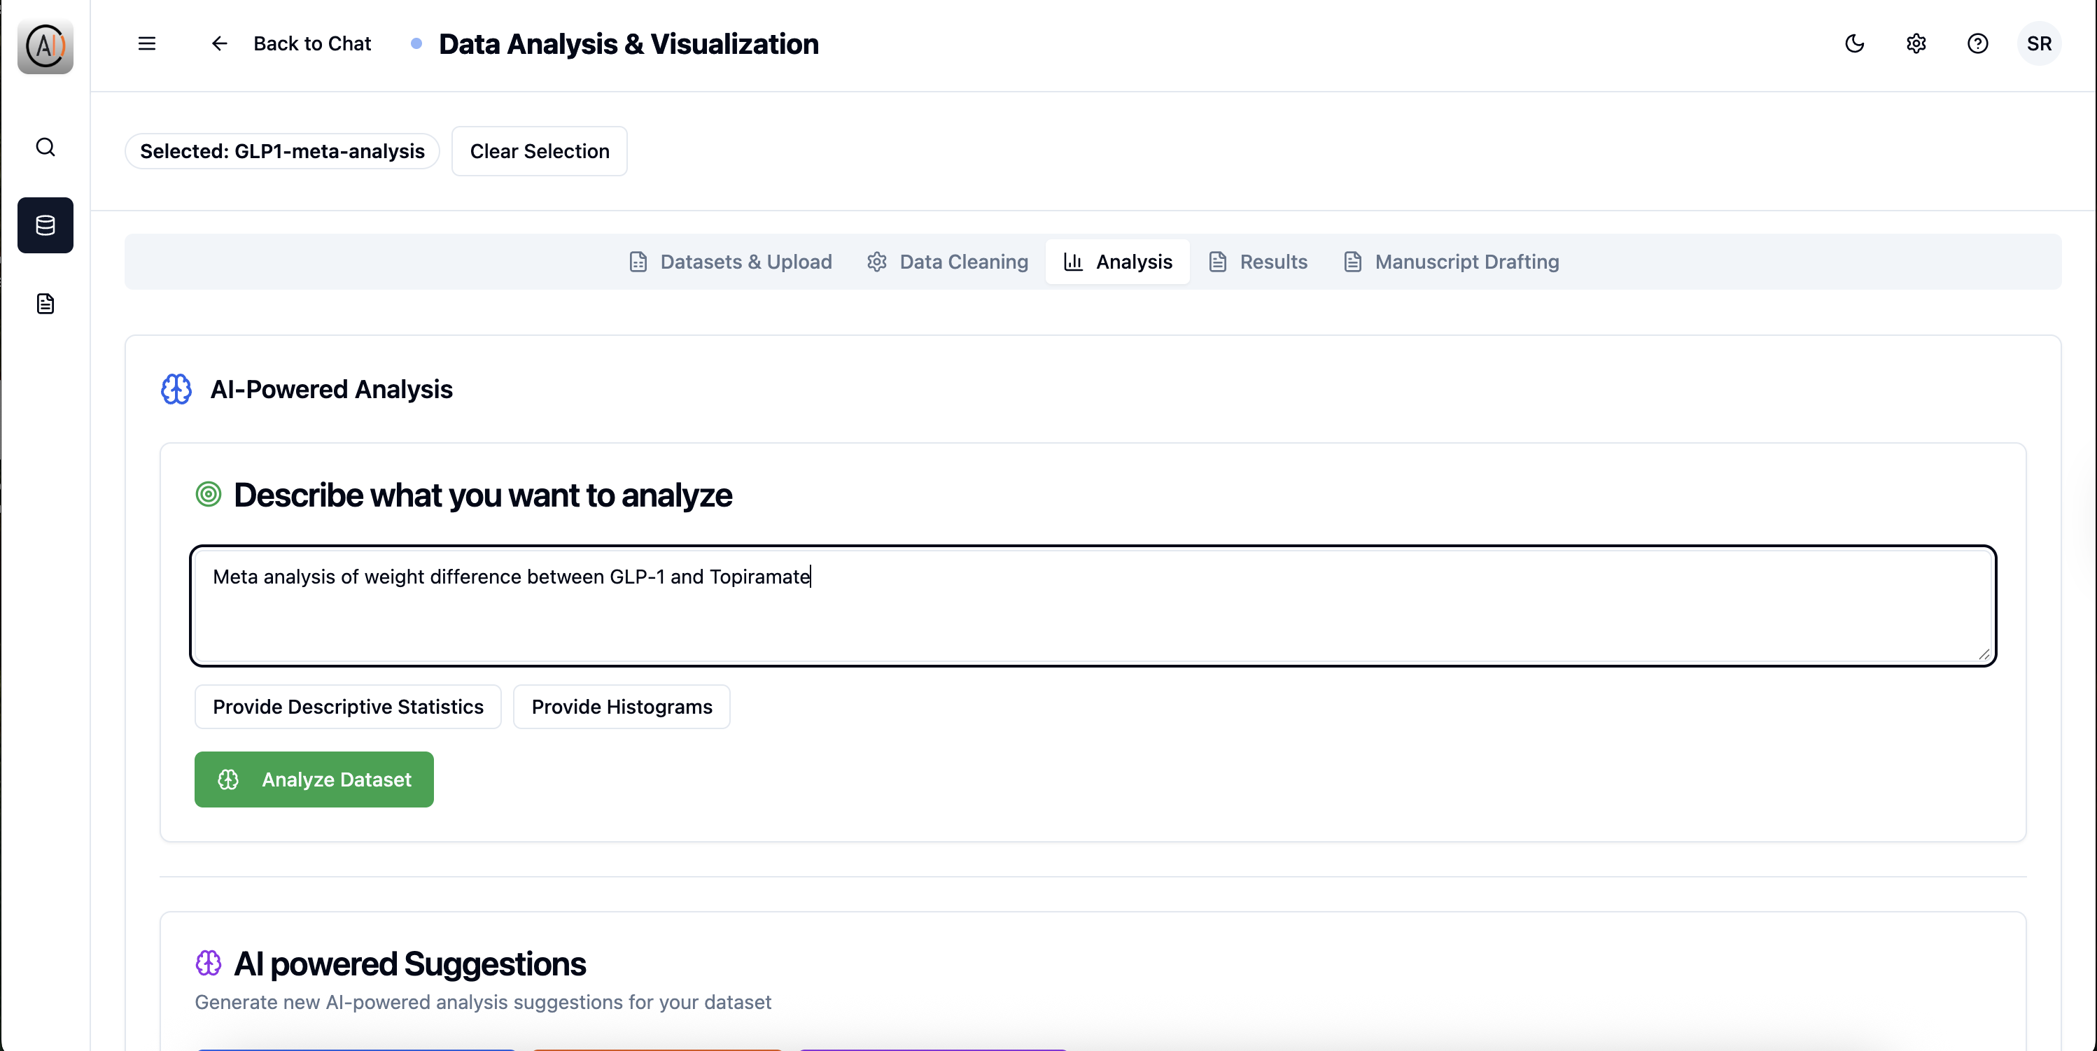The height and width of the screenshot is (1051, 2097).
Task: Click the back arrow next to Back to Chat
Action: [x=218, y=43]
